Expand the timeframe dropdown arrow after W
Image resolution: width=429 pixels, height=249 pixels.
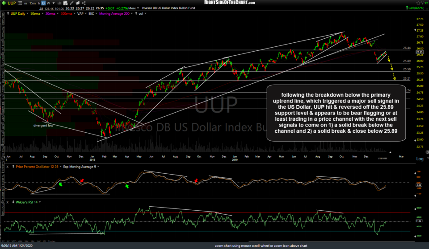point(54,3)
